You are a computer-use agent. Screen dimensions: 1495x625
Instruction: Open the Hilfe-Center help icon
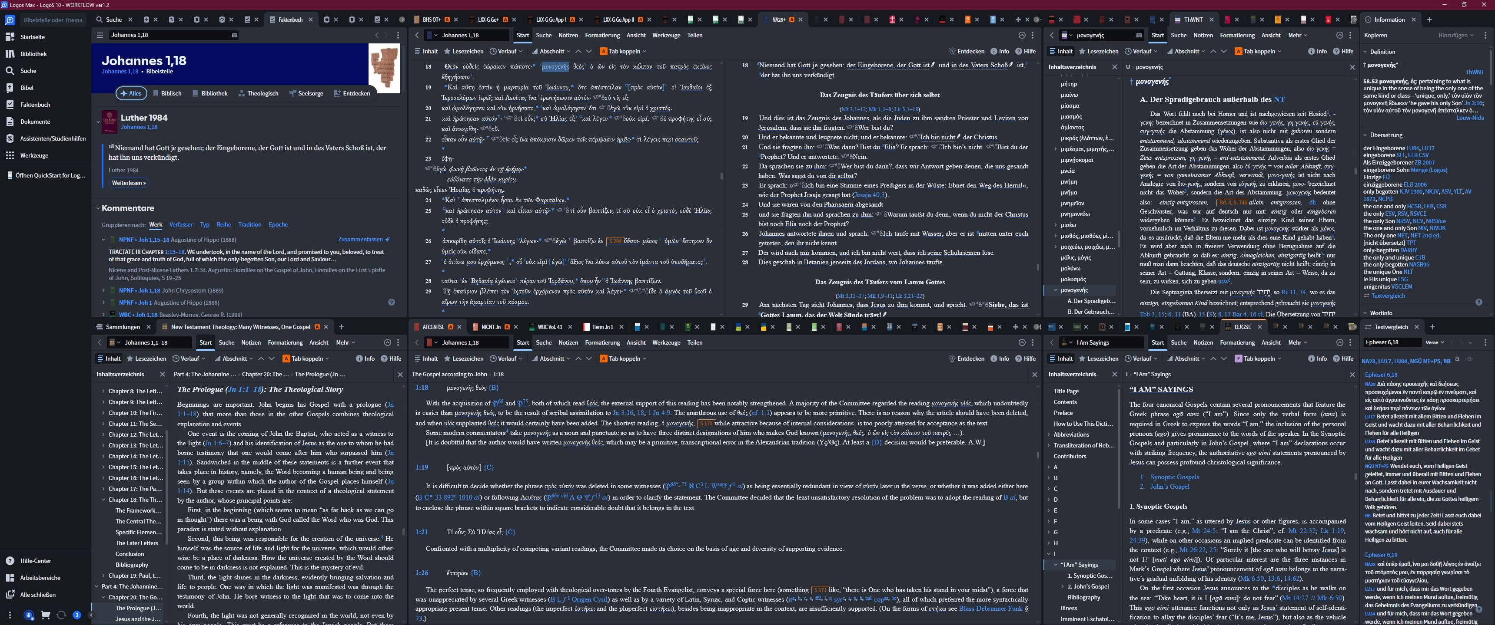click(10, 561)
